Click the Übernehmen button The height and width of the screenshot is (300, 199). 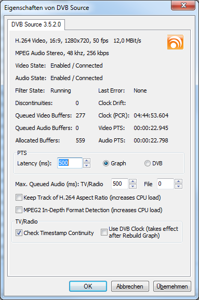172,286
